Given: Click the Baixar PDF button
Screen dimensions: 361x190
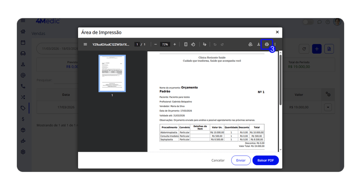Looking at the screenshot, I should pos(265,160).
